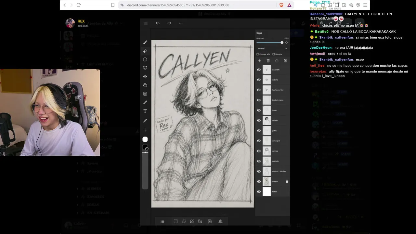Click the rotate icon in the bottom toolbar
The width and height of the screenshot is (416, 234).
[x=184, y=221]
